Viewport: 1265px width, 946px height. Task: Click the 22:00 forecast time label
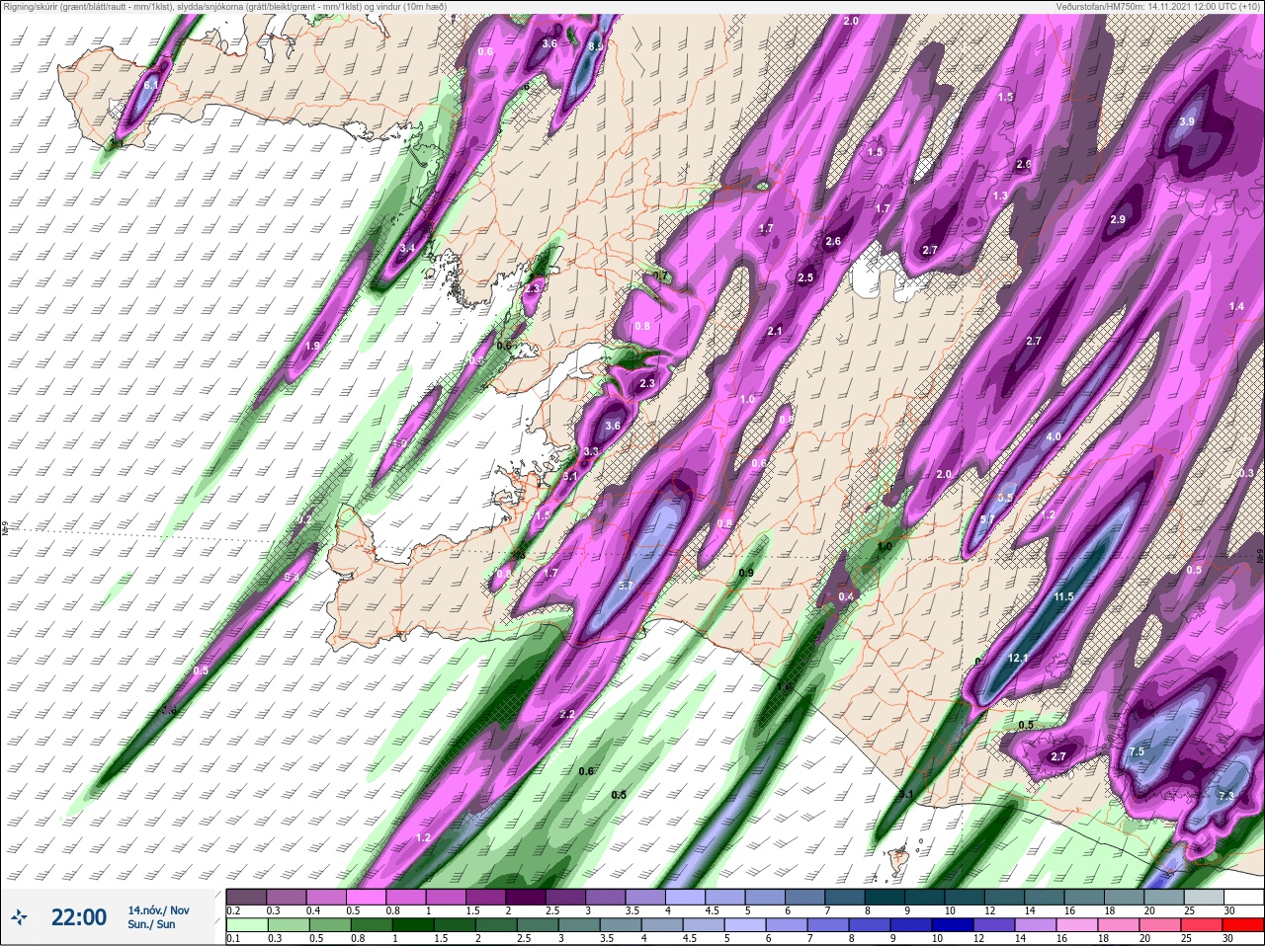[x=78, y=917]
